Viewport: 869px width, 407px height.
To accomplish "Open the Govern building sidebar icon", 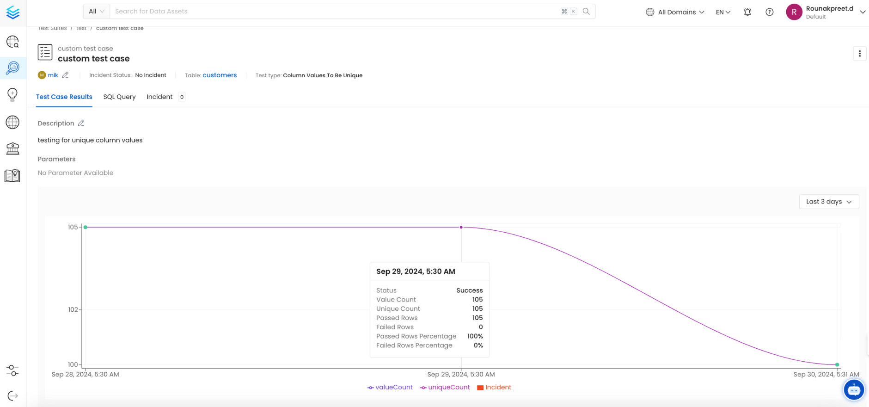I will point(12,148).
